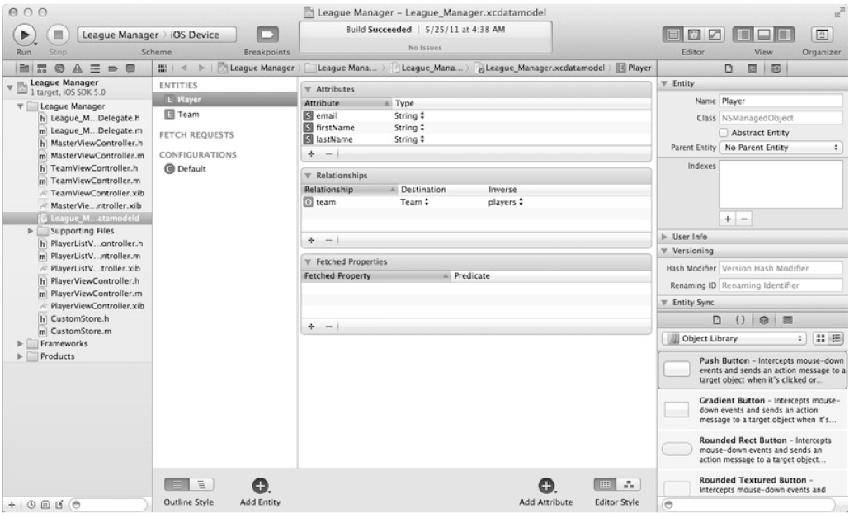The image size is (854, 518).
Task: Click the Hash Modifier field
Action: coord(781,269)
